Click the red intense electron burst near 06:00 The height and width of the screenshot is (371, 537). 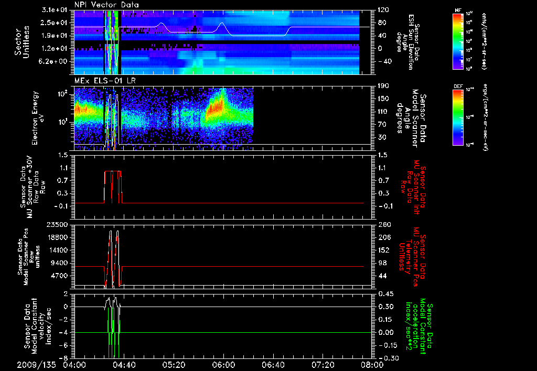click(x=217, y=106)
